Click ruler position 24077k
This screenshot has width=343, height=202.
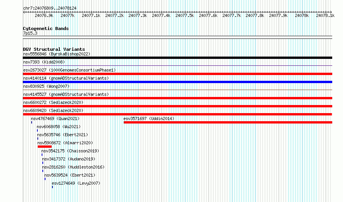[67, 15]
